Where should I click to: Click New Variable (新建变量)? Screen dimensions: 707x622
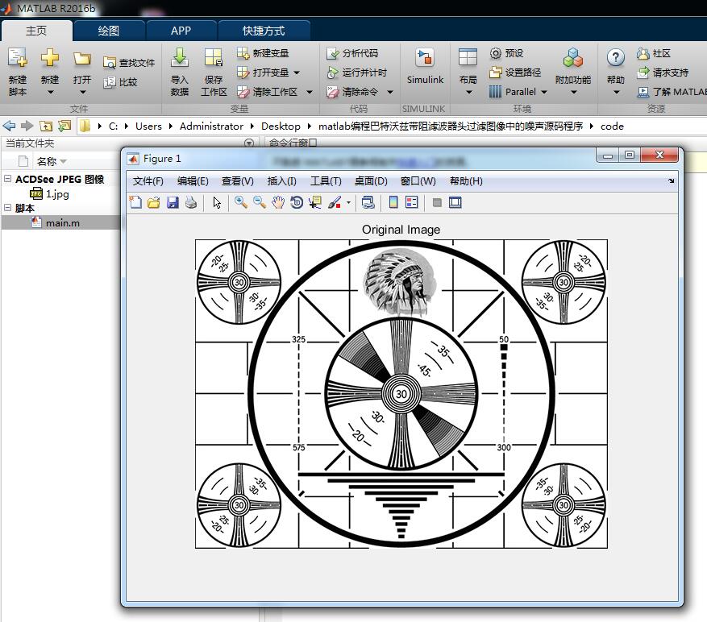pyautogui.click(x=263, y=53)
